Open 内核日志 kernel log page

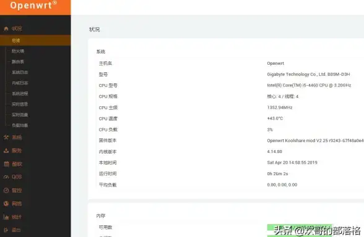click(x=20, y=83)
